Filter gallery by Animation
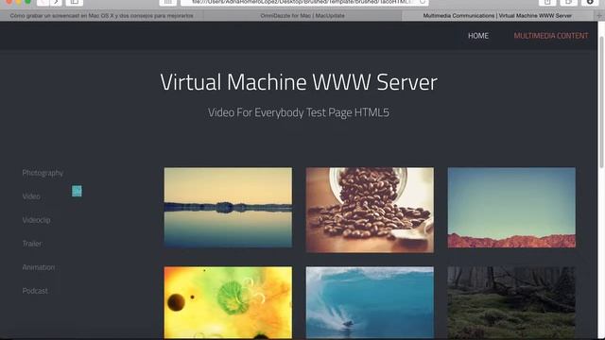This screenshot has height=340, width=605. (39, 267)
